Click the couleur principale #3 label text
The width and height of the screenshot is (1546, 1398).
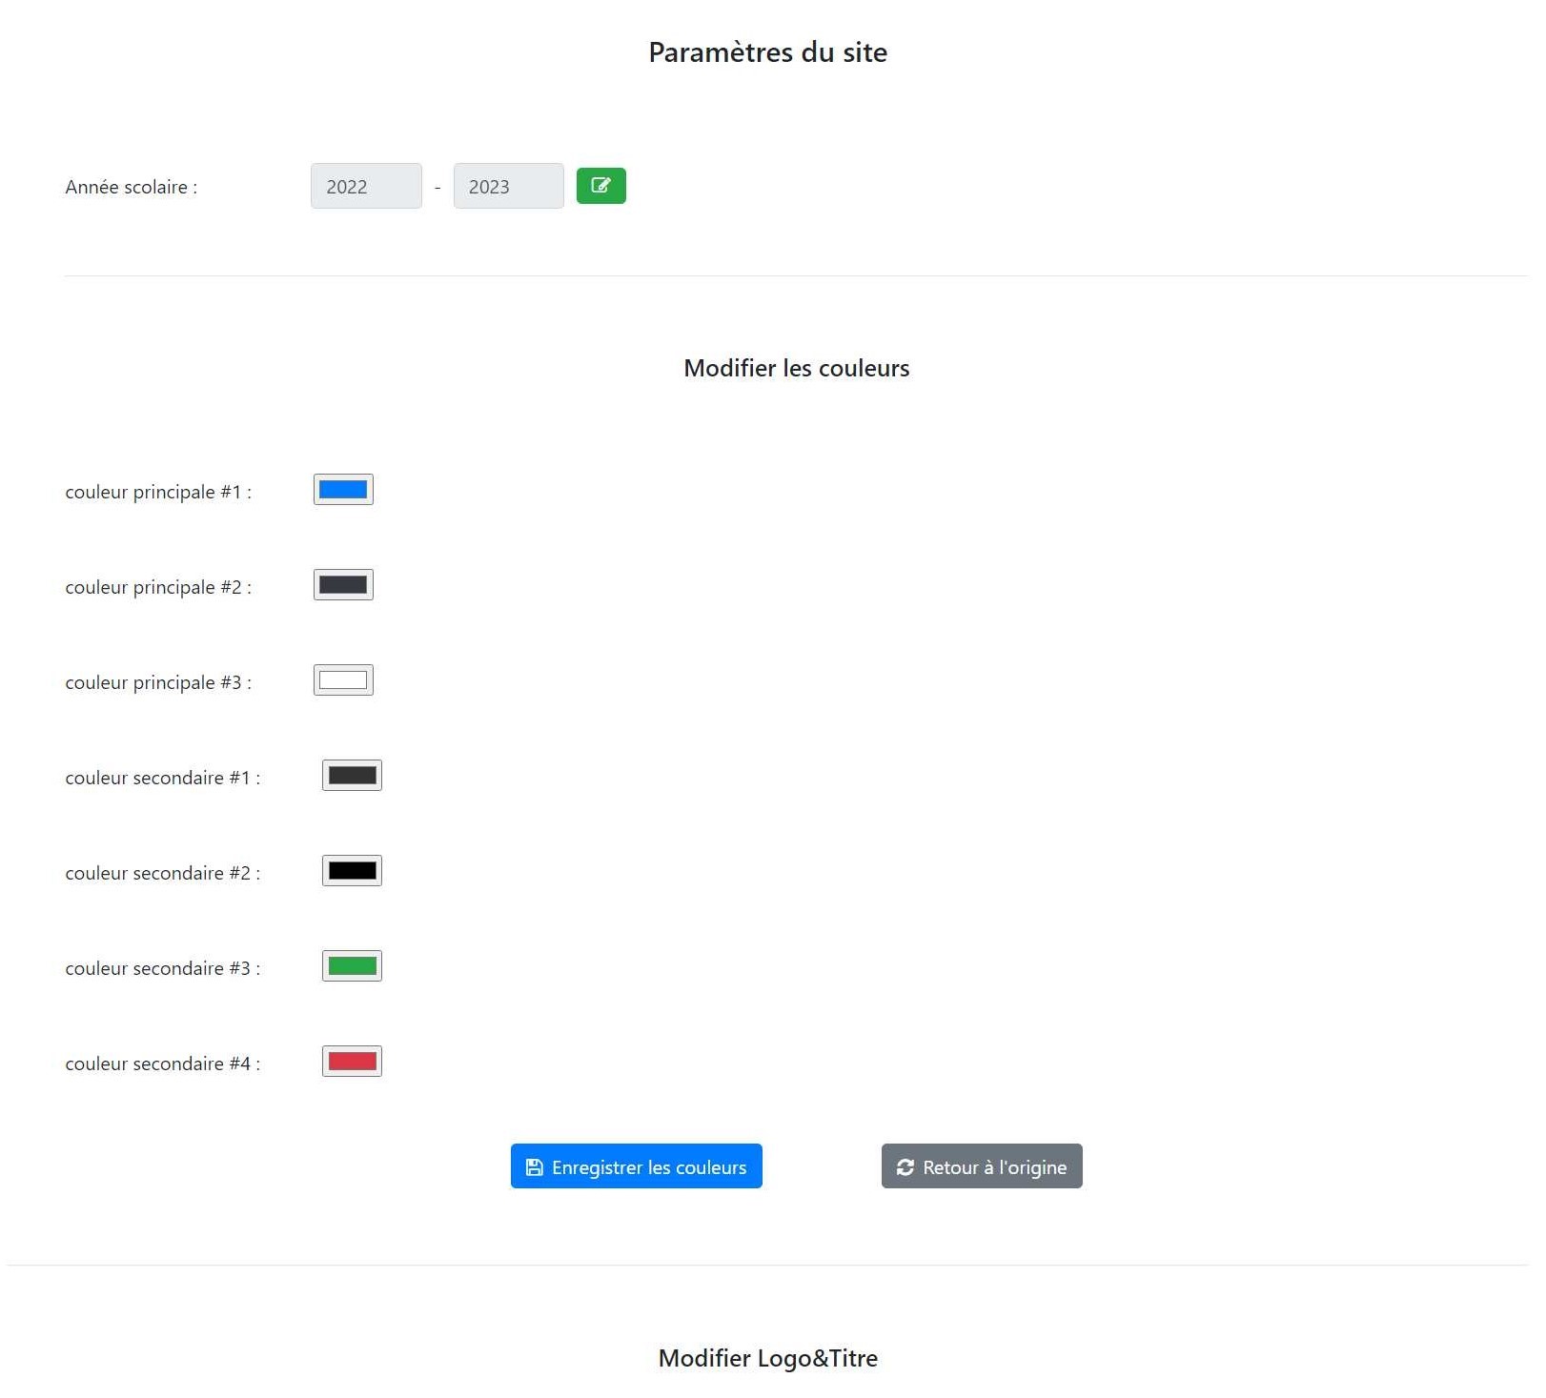[158, 683]
